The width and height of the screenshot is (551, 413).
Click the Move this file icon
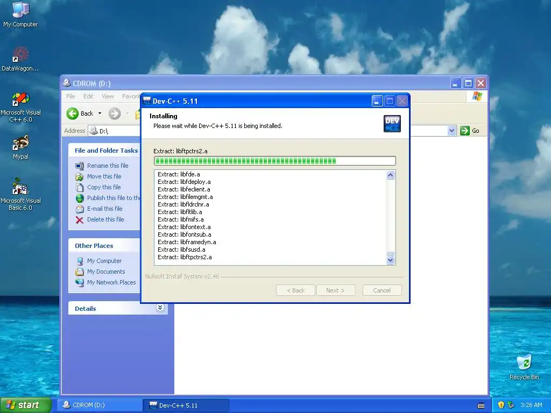[x=80, y=176]
